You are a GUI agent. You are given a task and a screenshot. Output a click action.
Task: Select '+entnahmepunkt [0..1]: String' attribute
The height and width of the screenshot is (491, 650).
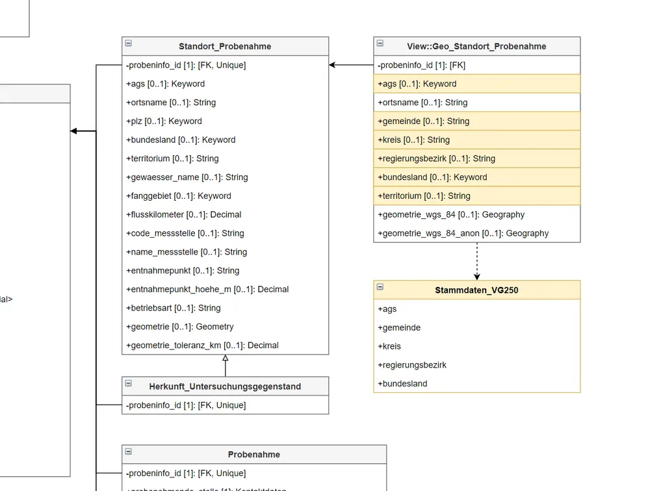225,270
